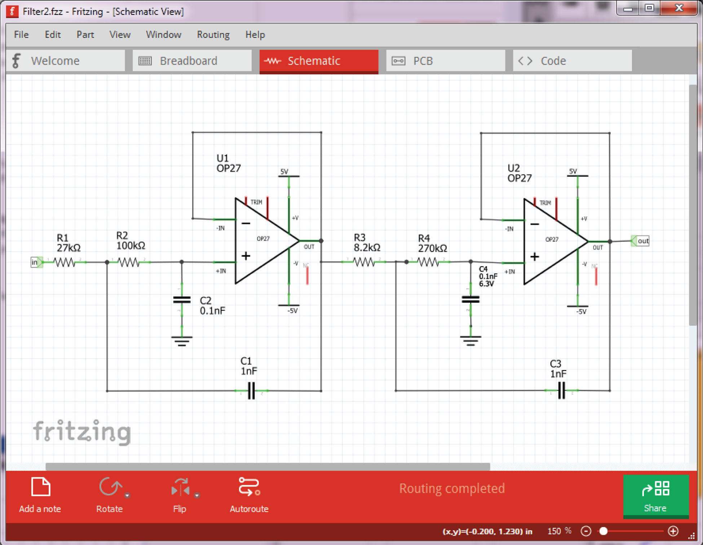The width and height of the screenshot is (703, 545).
Task: Click the green Share button
Action: 656,497
